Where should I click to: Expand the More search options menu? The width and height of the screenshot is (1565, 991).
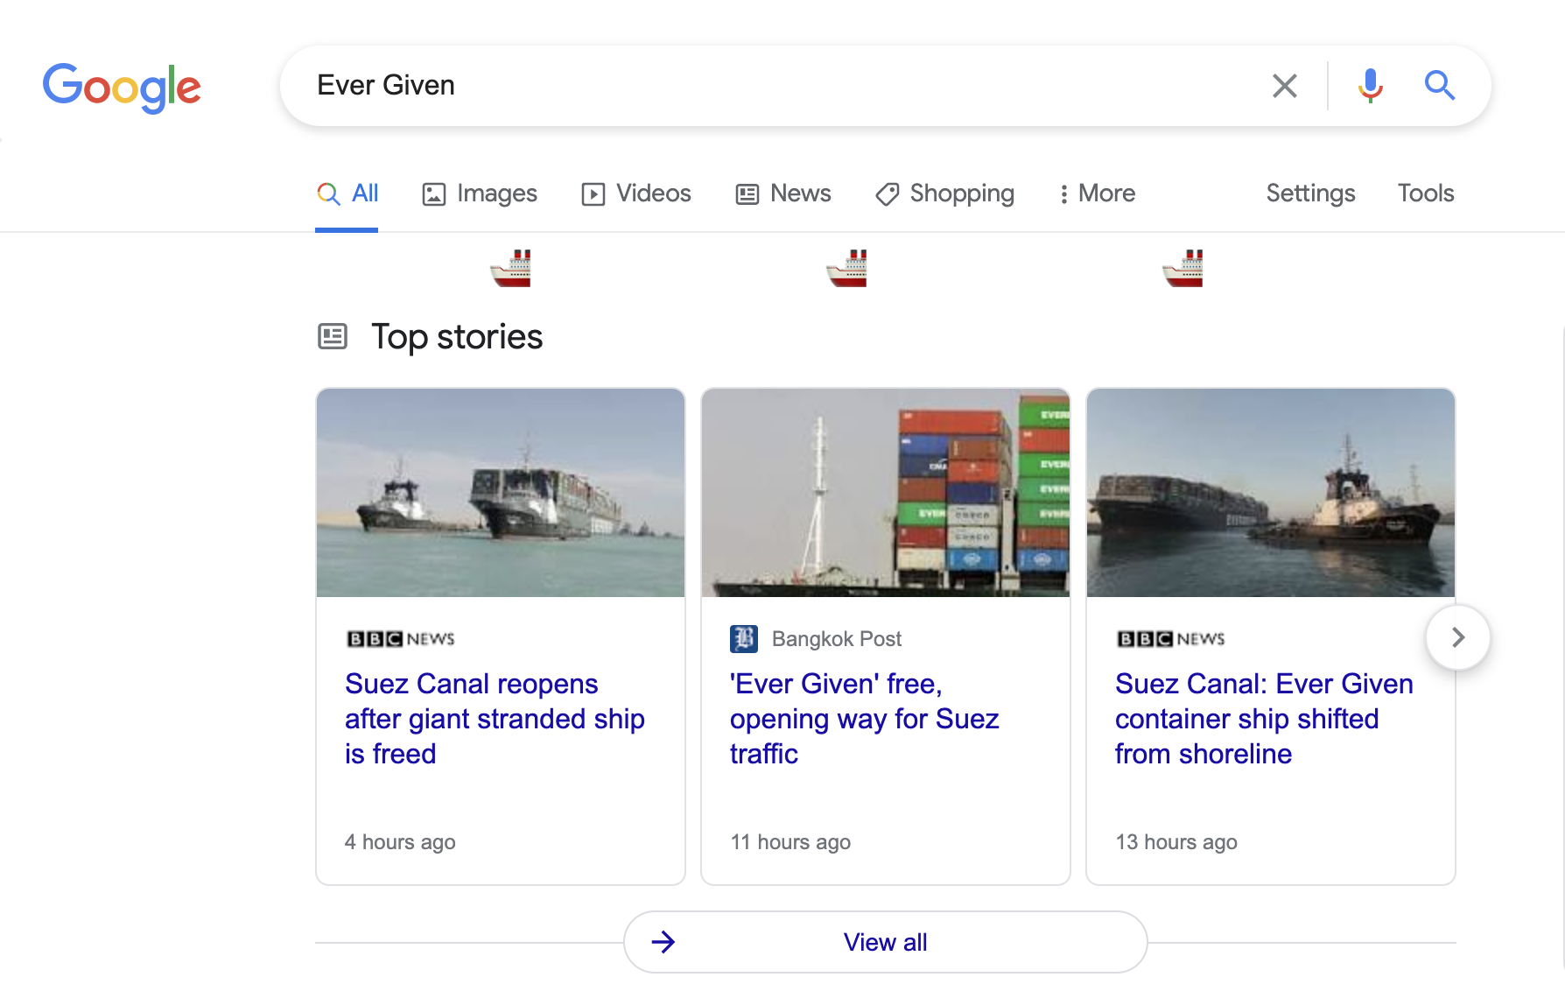[1097, 193]
